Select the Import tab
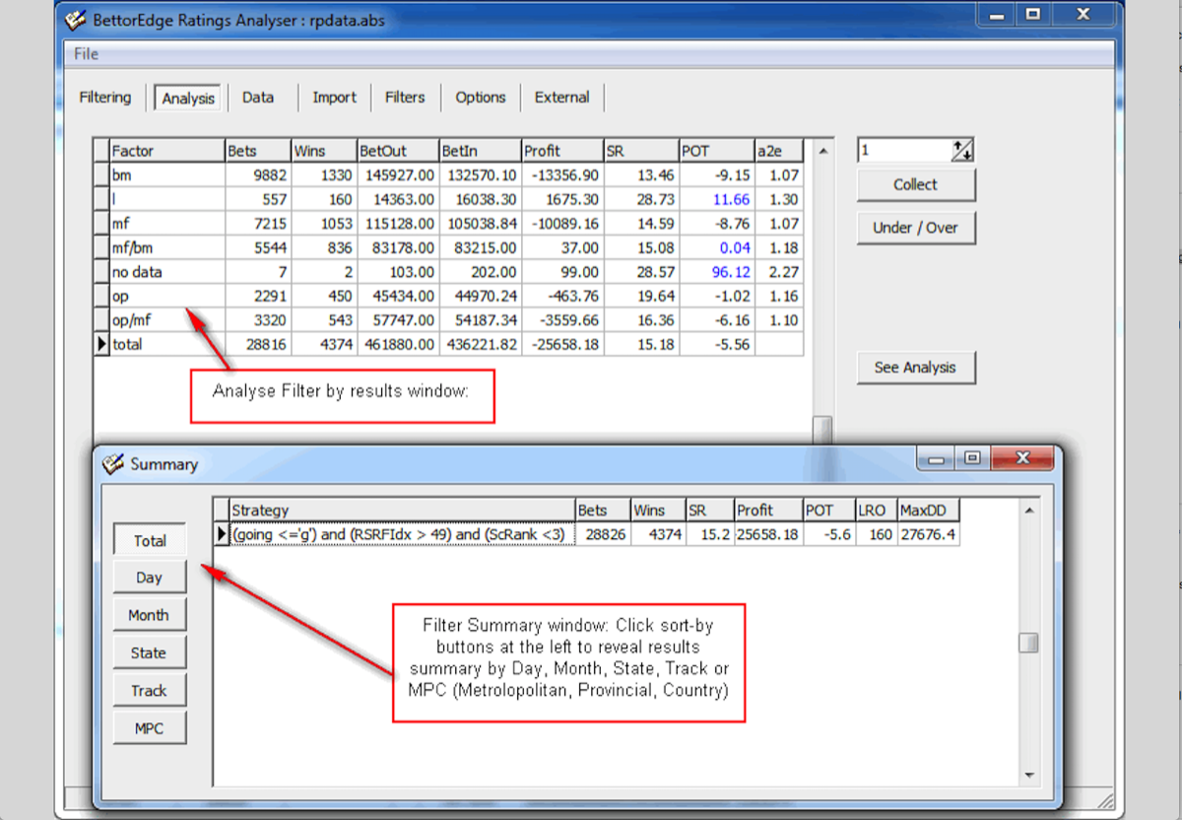This screenshot has width=1182, height=820. pos(334,98)
